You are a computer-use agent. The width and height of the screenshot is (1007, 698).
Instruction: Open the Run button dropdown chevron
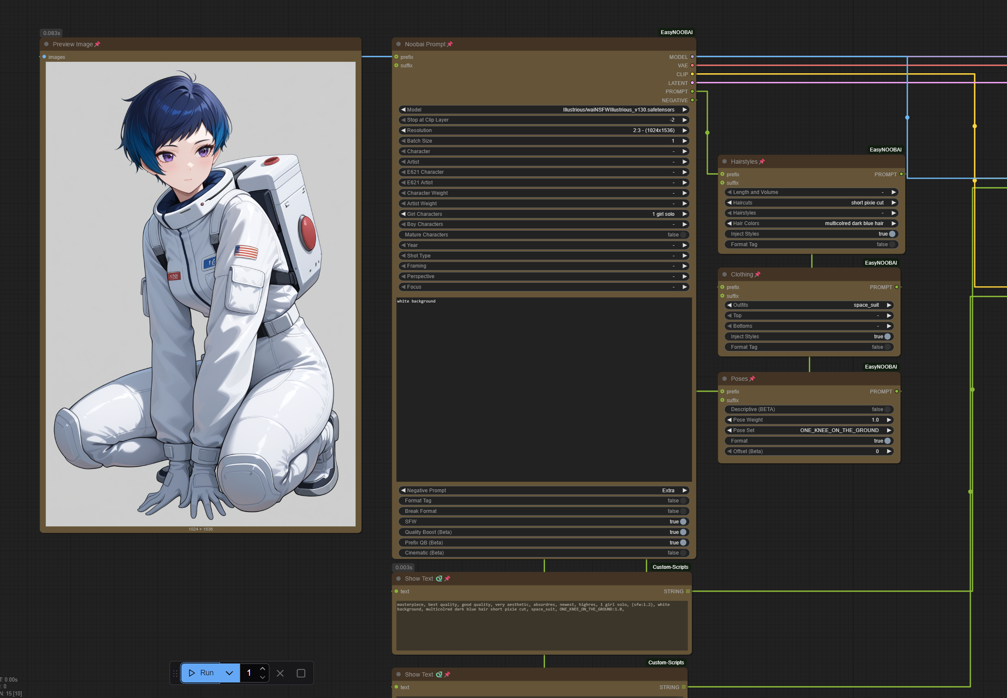229,673
